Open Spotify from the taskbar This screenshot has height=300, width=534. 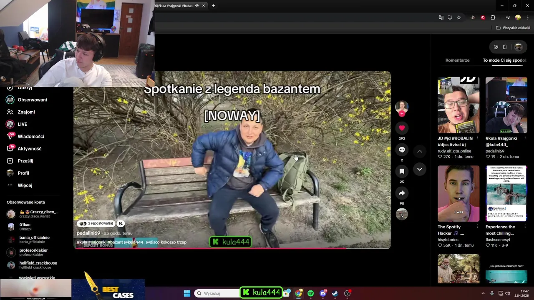[x=310, y=293]
